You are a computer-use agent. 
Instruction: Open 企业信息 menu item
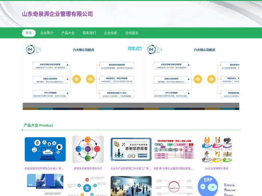pos(111,33)
